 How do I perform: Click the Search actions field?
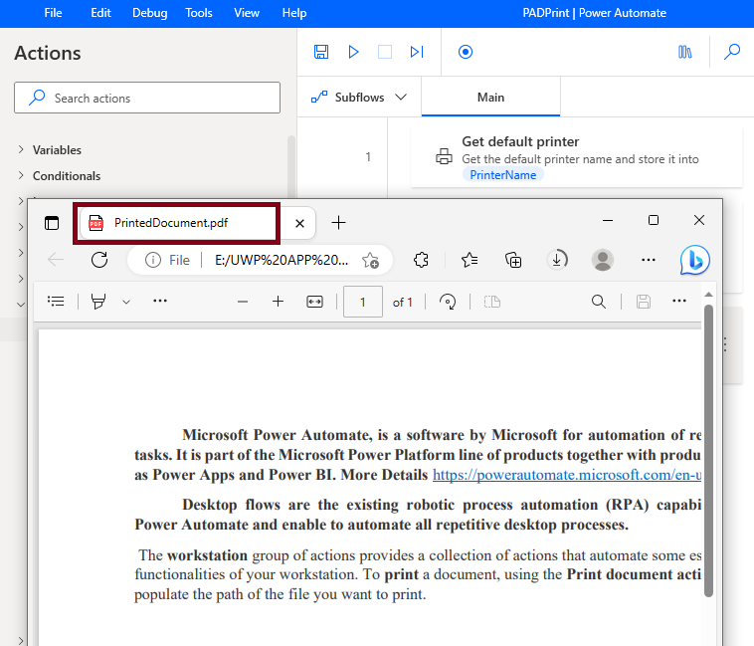coord(147,98)
